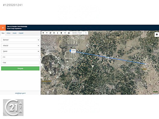Switch to the Adres tab

pos(8,33)
